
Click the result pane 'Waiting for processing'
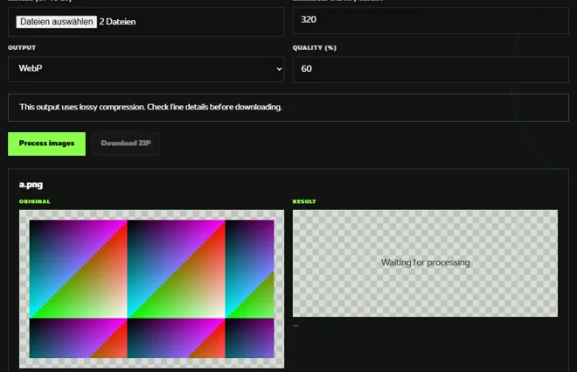[x=425, y=263]
